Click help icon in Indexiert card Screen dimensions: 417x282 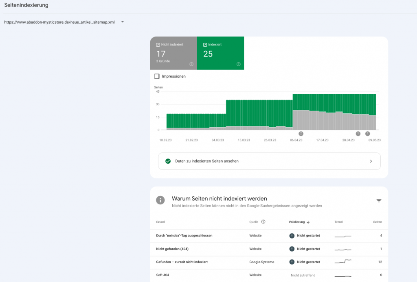(x=238, y=64)
